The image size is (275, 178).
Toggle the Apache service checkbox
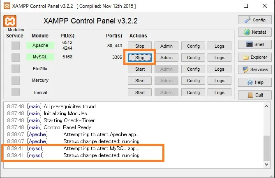tap(16, 46)
